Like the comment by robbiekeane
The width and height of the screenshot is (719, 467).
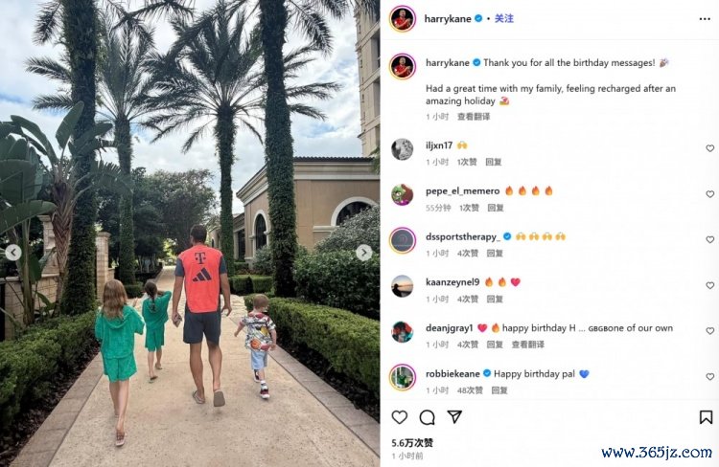[x=709, y=377]
